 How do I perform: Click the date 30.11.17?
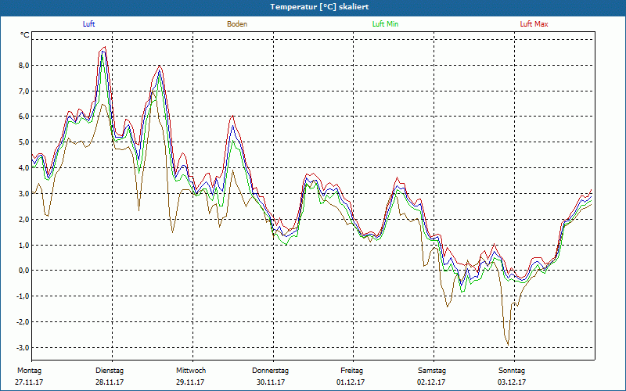271,382
